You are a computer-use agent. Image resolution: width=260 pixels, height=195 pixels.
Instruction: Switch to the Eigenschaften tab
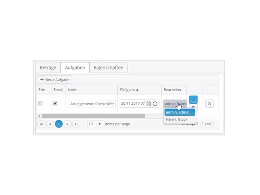(109, 68)
